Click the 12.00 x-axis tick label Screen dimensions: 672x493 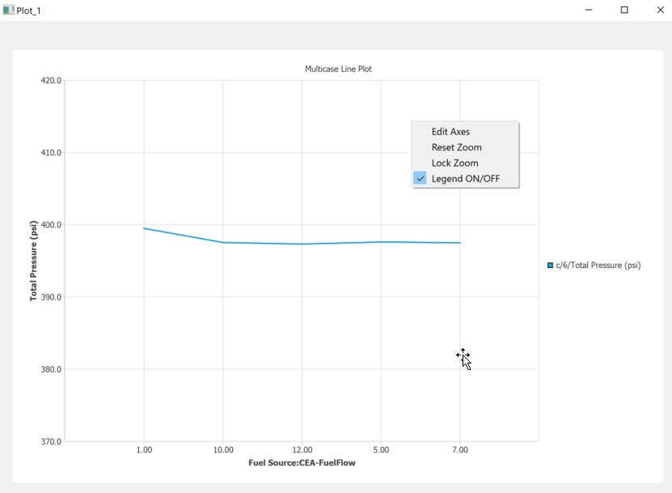302,450
